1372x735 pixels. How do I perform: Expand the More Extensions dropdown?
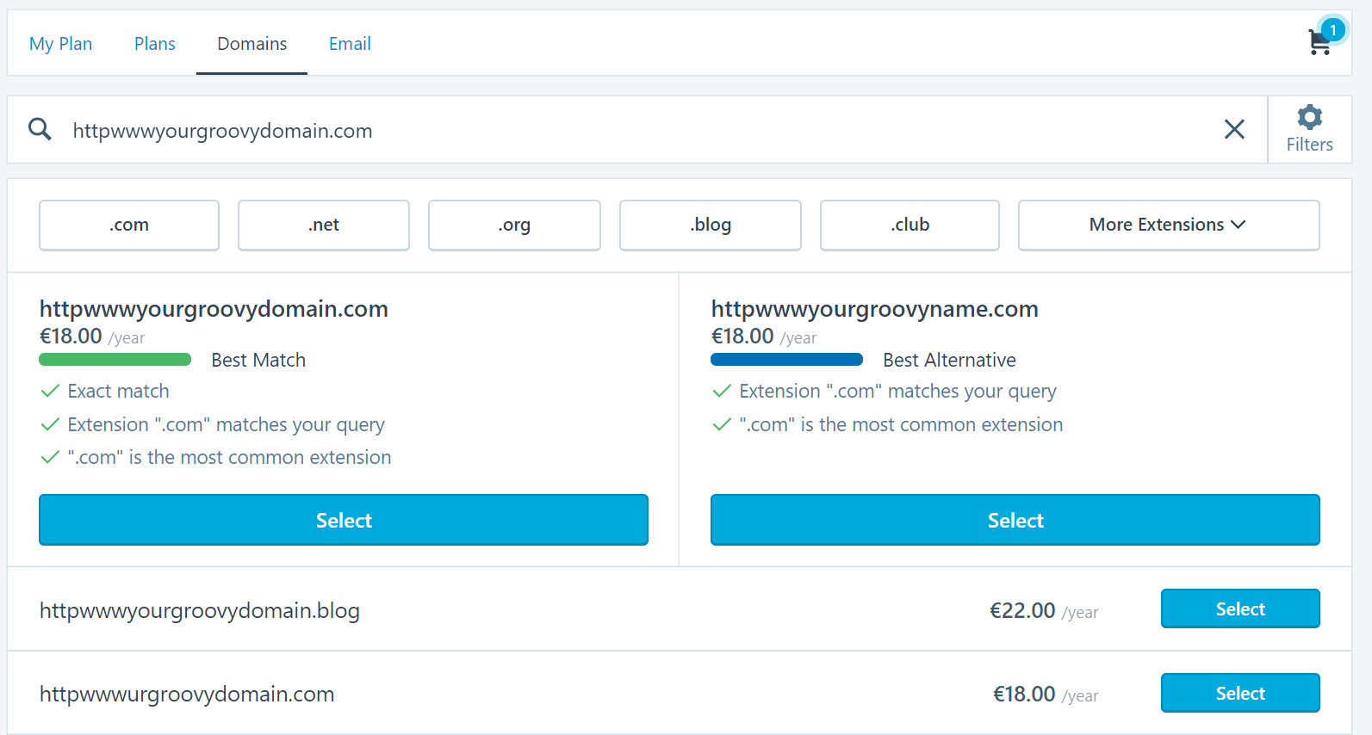point(1168,225)
